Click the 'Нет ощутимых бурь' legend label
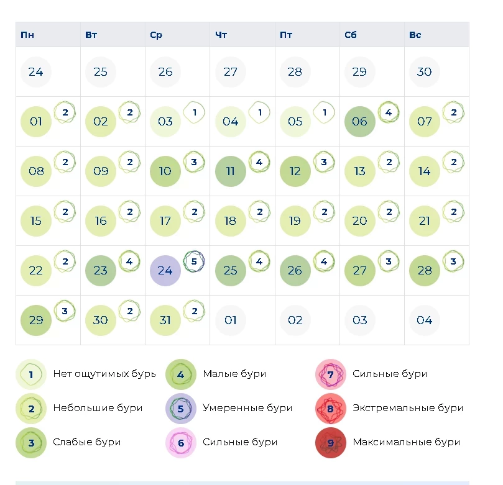Image resolution: width=503 pixels, height=485 pixels. pyautogui.click(x=104, y=374)
